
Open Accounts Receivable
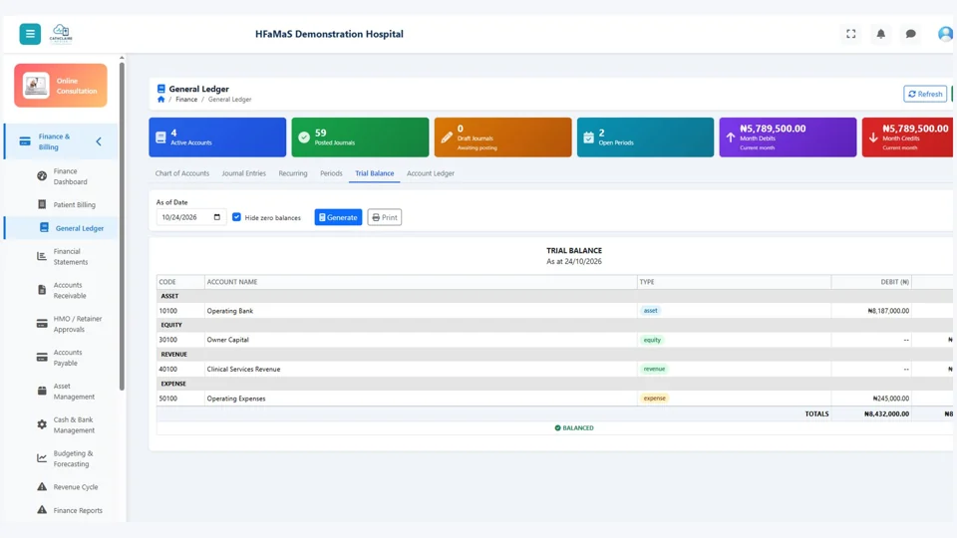point(69,290)
